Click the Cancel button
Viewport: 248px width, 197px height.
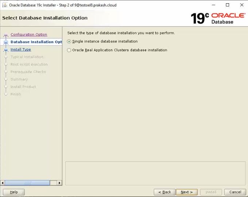(235, 192)
